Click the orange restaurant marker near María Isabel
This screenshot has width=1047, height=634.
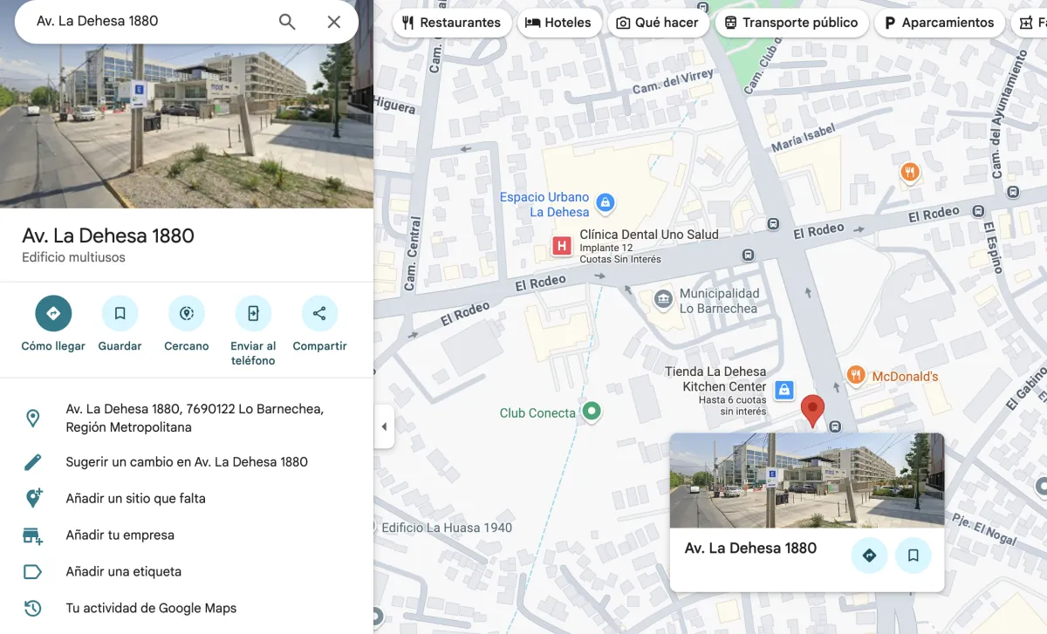point(910,172)
